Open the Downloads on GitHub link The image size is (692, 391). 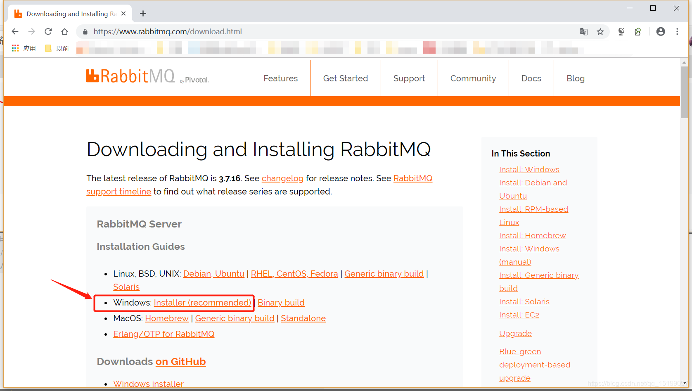point(180,362)
